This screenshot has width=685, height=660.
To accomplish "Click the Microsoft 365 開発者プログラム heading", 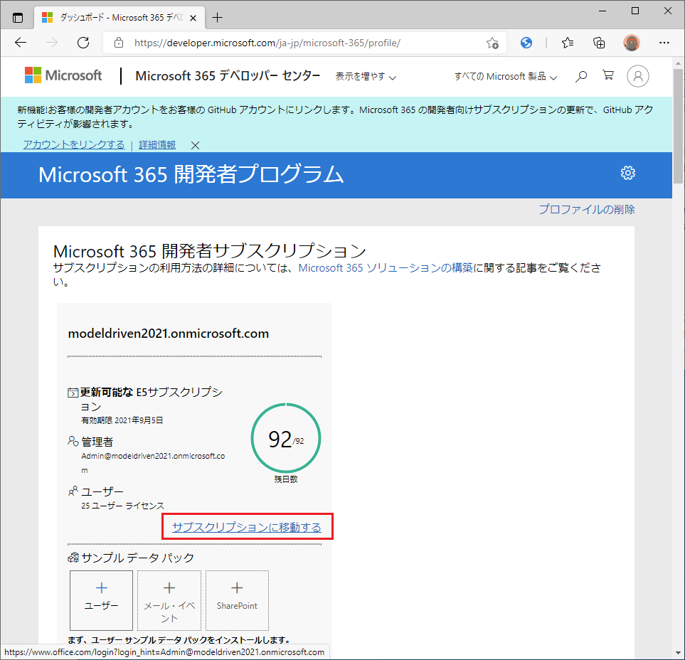I will tap(191, 174).
